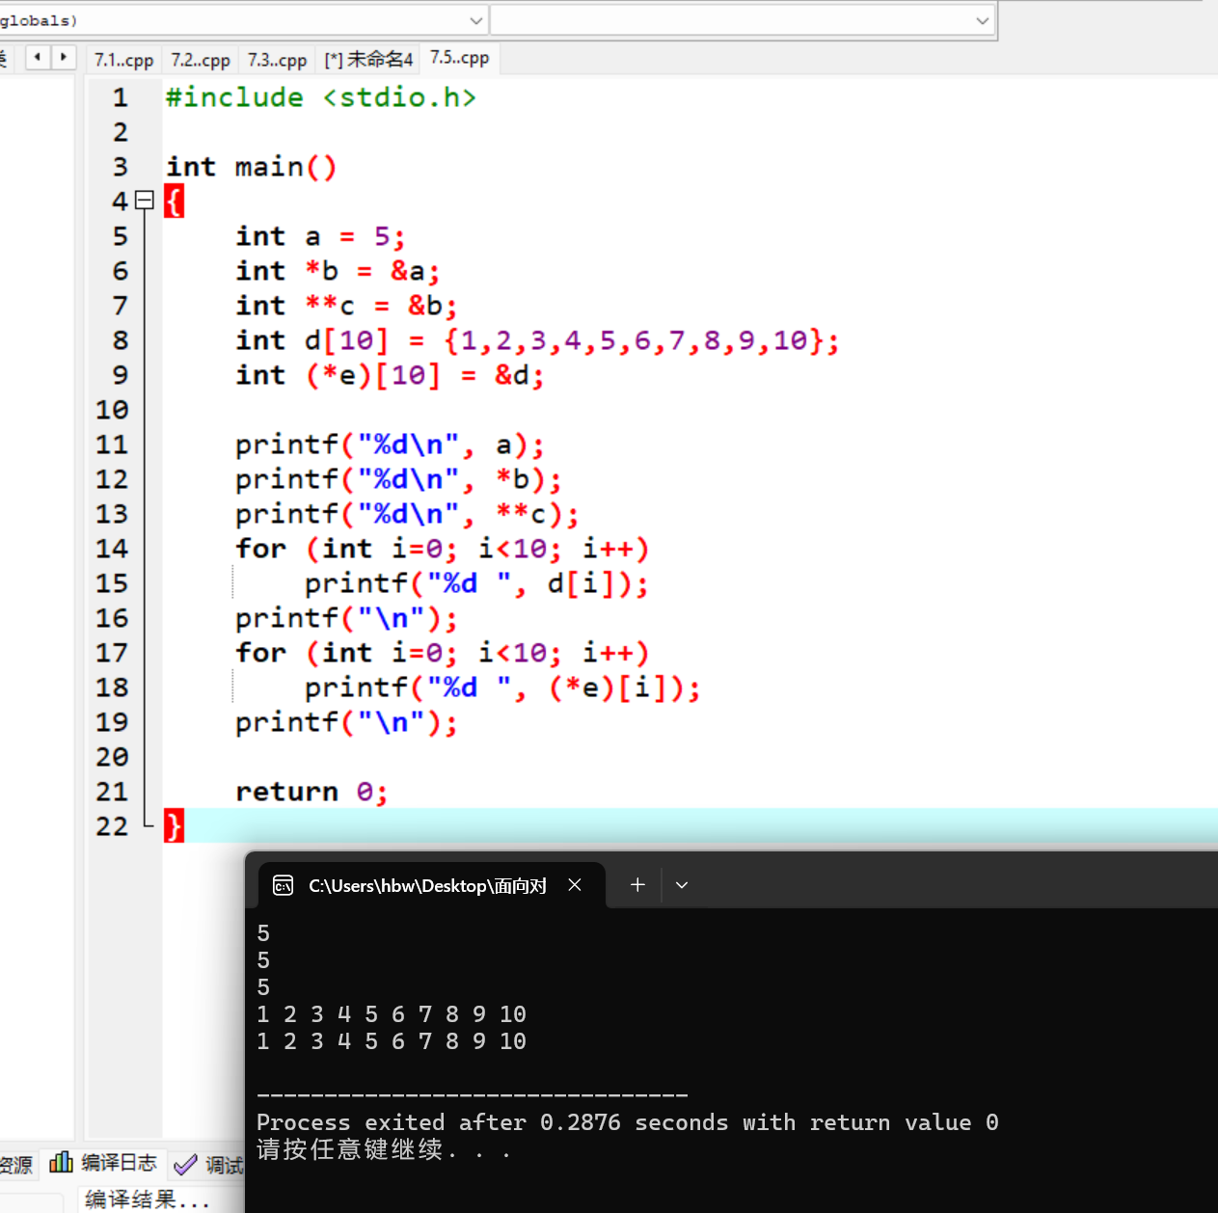
Task: Click the '#include <stdio.h>' line
Action: click(x=321, y=97)
